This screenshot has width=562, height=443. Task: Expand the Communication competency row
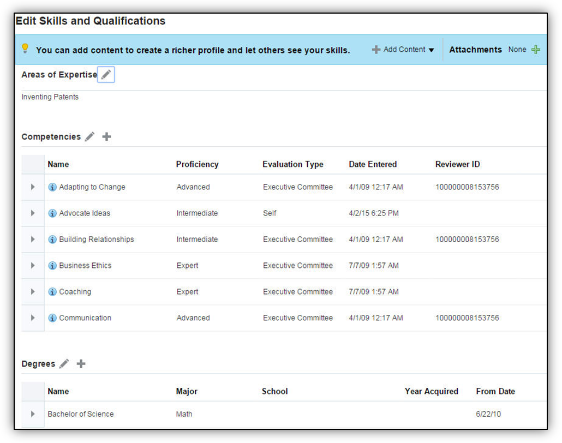click(33, 318)
